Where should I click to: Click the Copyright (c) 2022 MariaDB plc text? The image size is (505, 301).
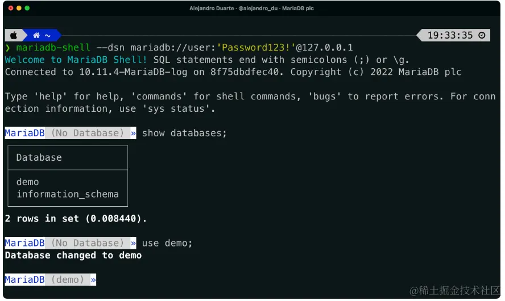coord(376,72)
